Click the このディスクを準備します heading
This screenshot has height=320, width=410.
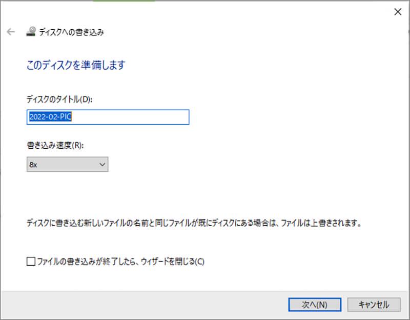[x=75, y=65]
